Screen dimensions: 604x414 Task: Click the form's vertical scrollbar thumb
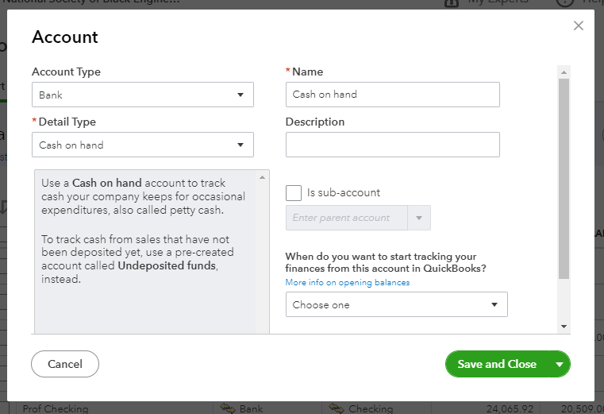564,179
